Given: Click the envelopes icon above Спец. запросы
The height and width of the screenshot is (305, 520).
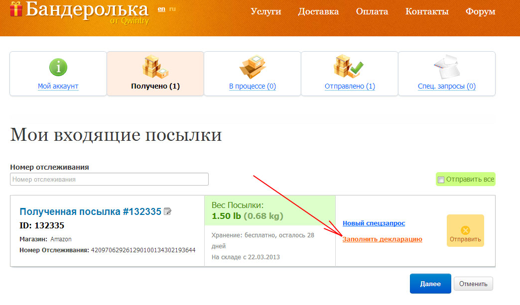Looking at the screenshot, I should [x=446, y=67].
